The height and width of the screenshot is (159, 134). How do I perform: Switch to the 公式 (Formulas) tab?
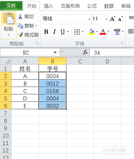[92, 6]
